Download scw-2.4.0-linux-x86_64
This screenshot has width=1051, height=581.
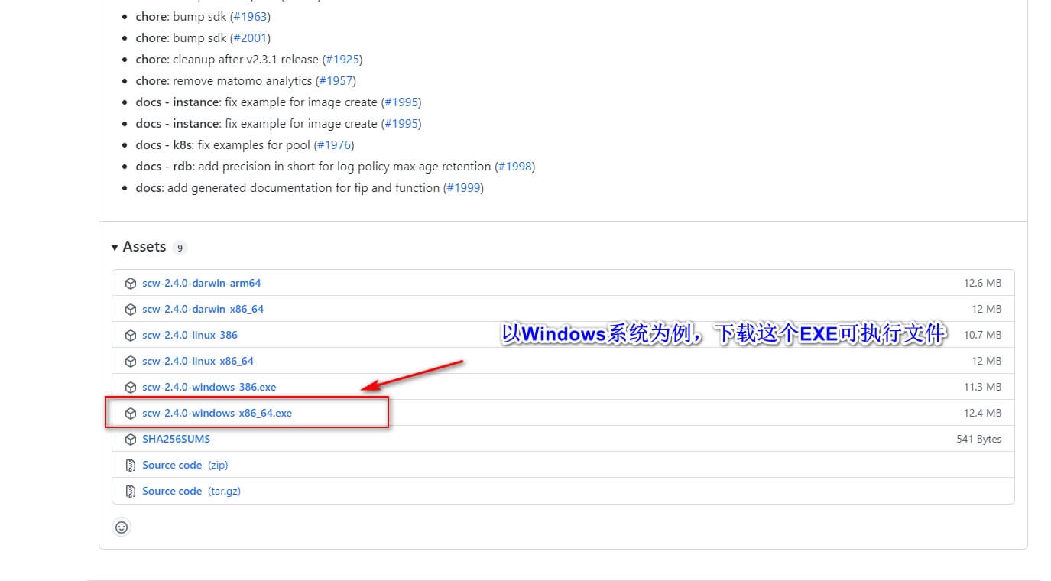click(198, 361)
